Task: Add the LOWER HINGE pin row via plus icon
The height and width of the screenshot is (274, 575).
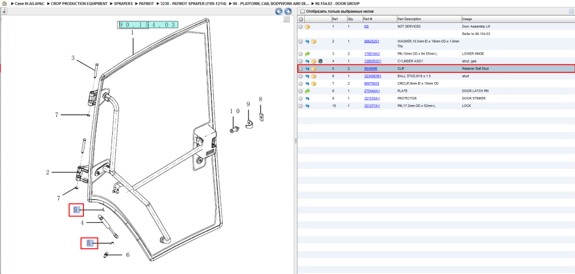Action: click(x=301, y=54)
